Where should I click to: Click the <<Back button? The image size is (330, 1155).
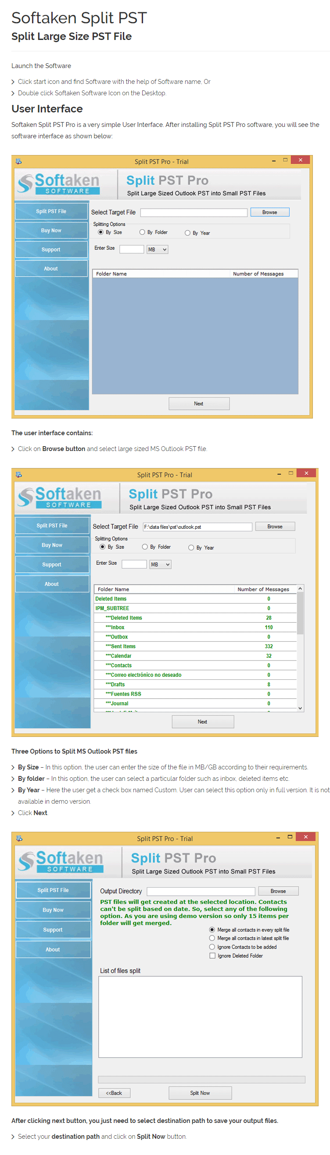[x=114, y=1093]
